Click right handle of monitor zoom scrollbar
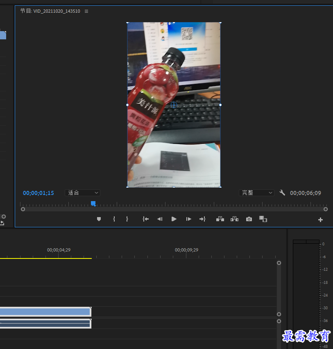This screenshot has height=349, width=333. 326,209
